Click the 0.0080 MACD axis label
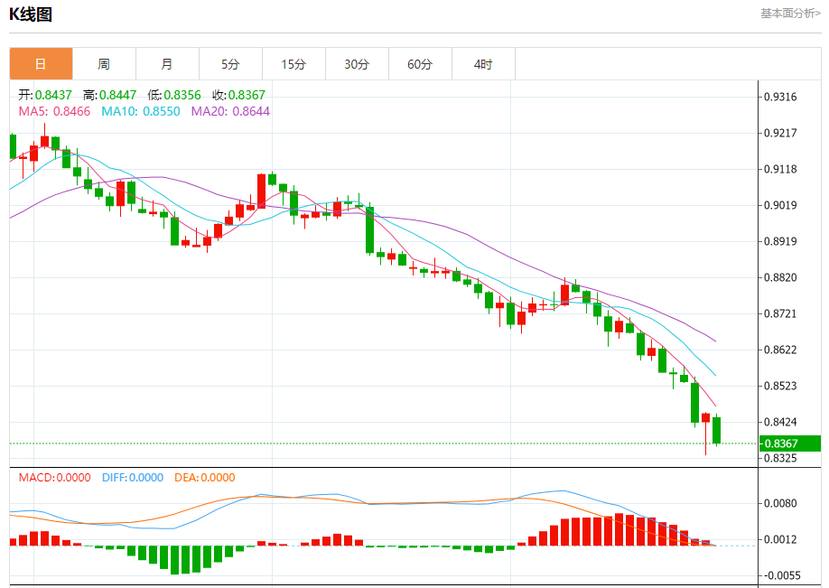 780,503
